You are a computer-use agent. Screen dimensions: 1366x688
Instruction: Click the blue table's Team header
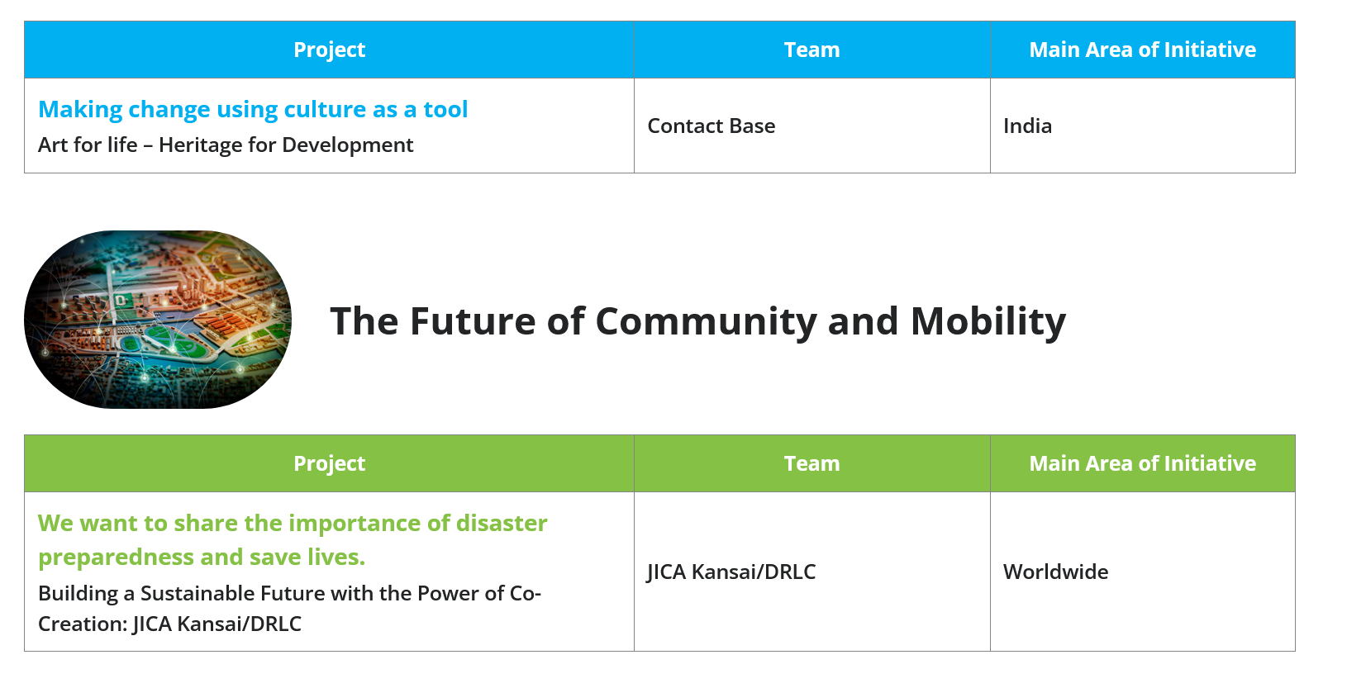pyautogui.click(x=812, y=50)
